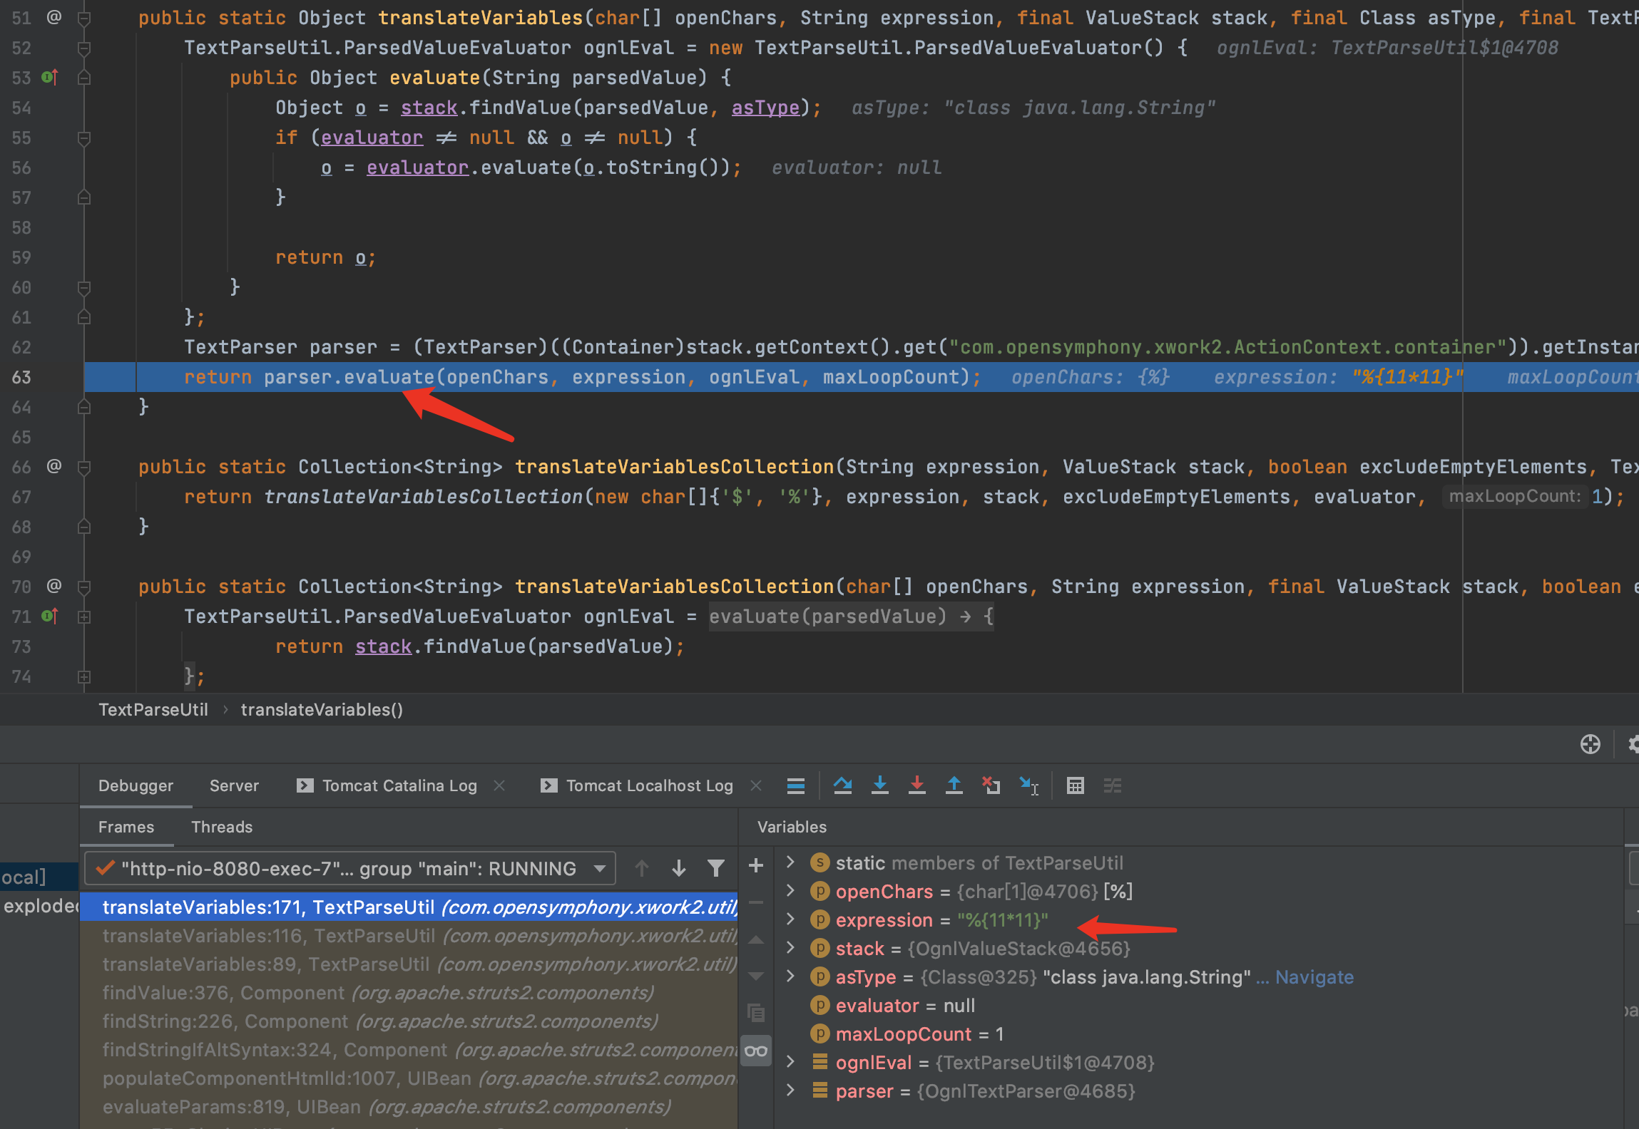Click translateVariables() breadcrumb

point(322,710)
